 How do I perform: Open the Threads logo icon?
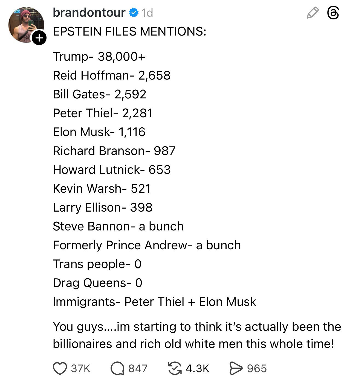pyautogui.click(x=333, y=13)
